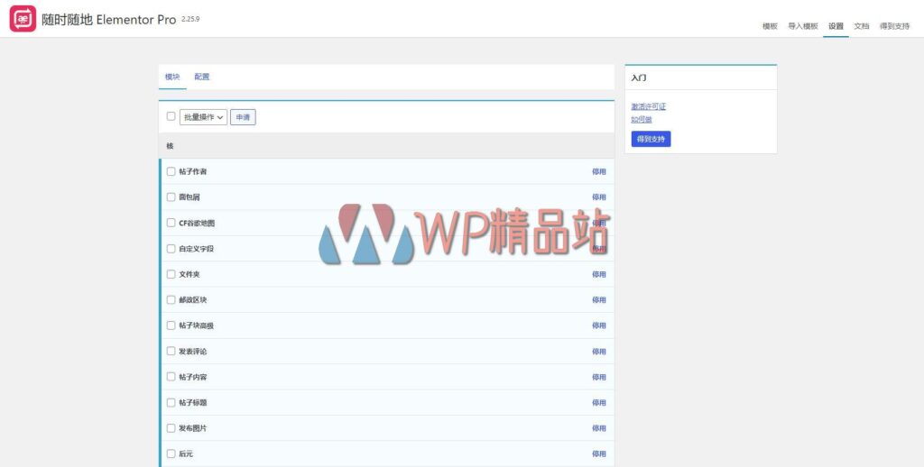Screen dimensions: 924x467
Task: Check the 面包屑 module checkbox
Action: click(171, 197)
